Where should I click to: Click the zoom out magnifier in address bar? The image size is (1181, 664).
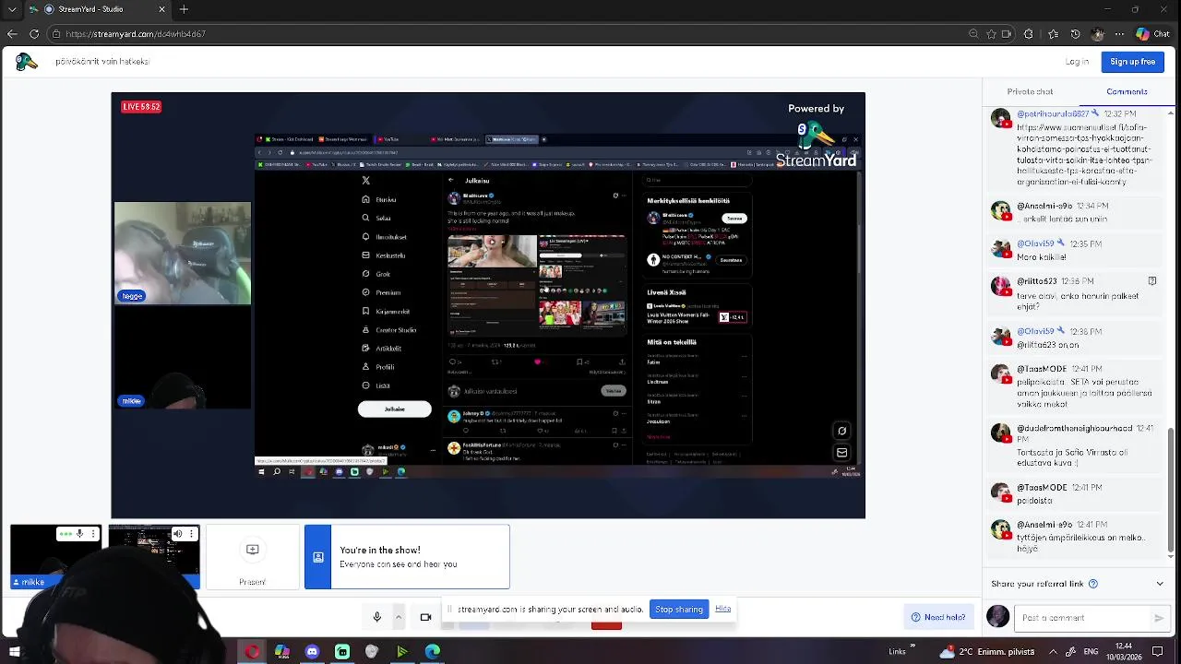pos(973,34)
